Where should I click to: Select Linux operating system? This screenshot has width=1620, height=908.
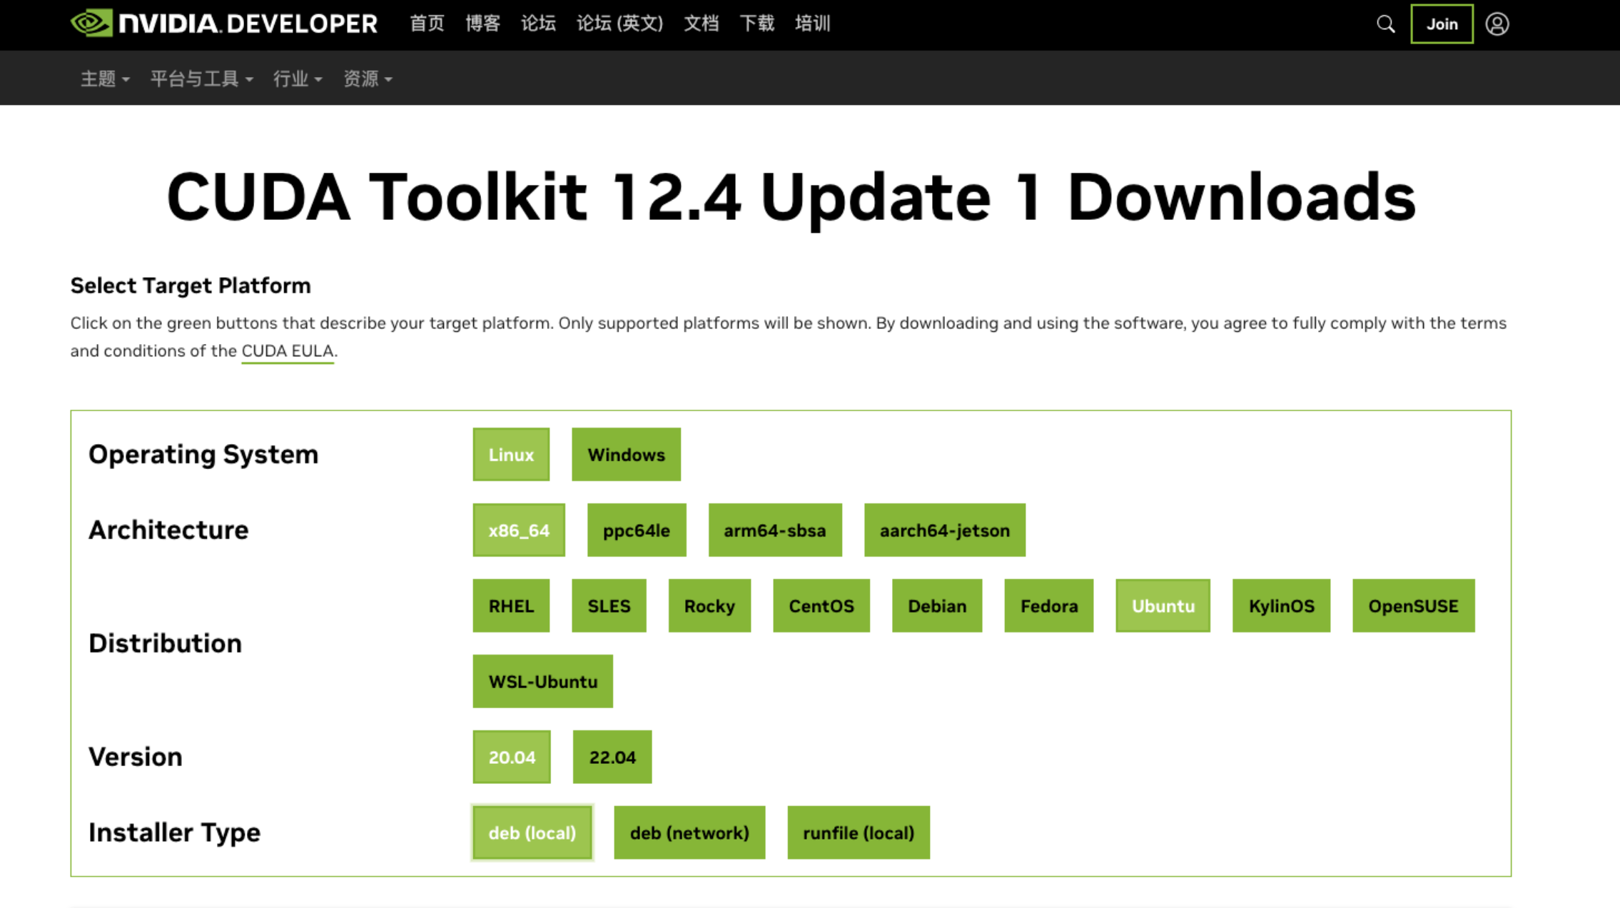pyautogui.click(x=511, y=455)
